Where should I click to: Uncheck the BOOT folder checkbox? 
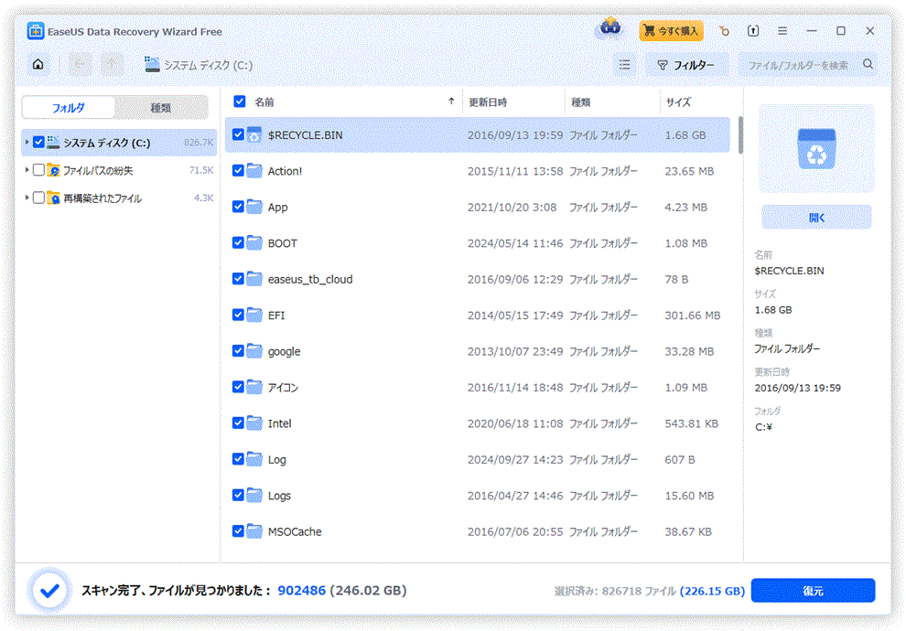point(238,243)
